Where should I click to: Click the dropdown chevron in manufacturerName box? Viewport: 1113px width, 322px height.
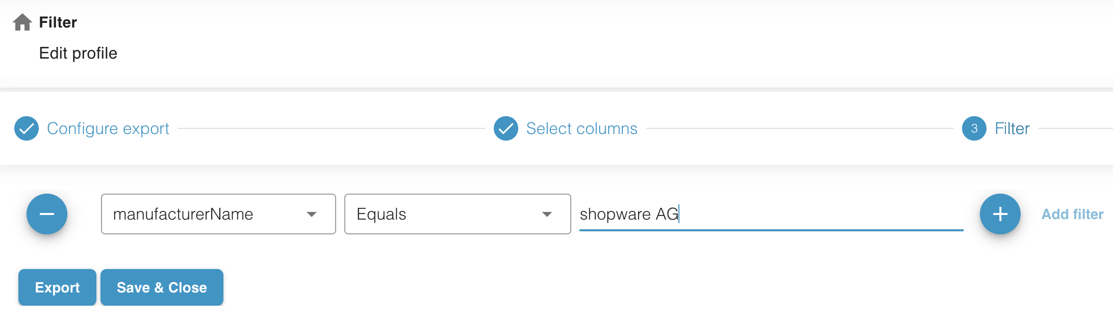[312, 214]
